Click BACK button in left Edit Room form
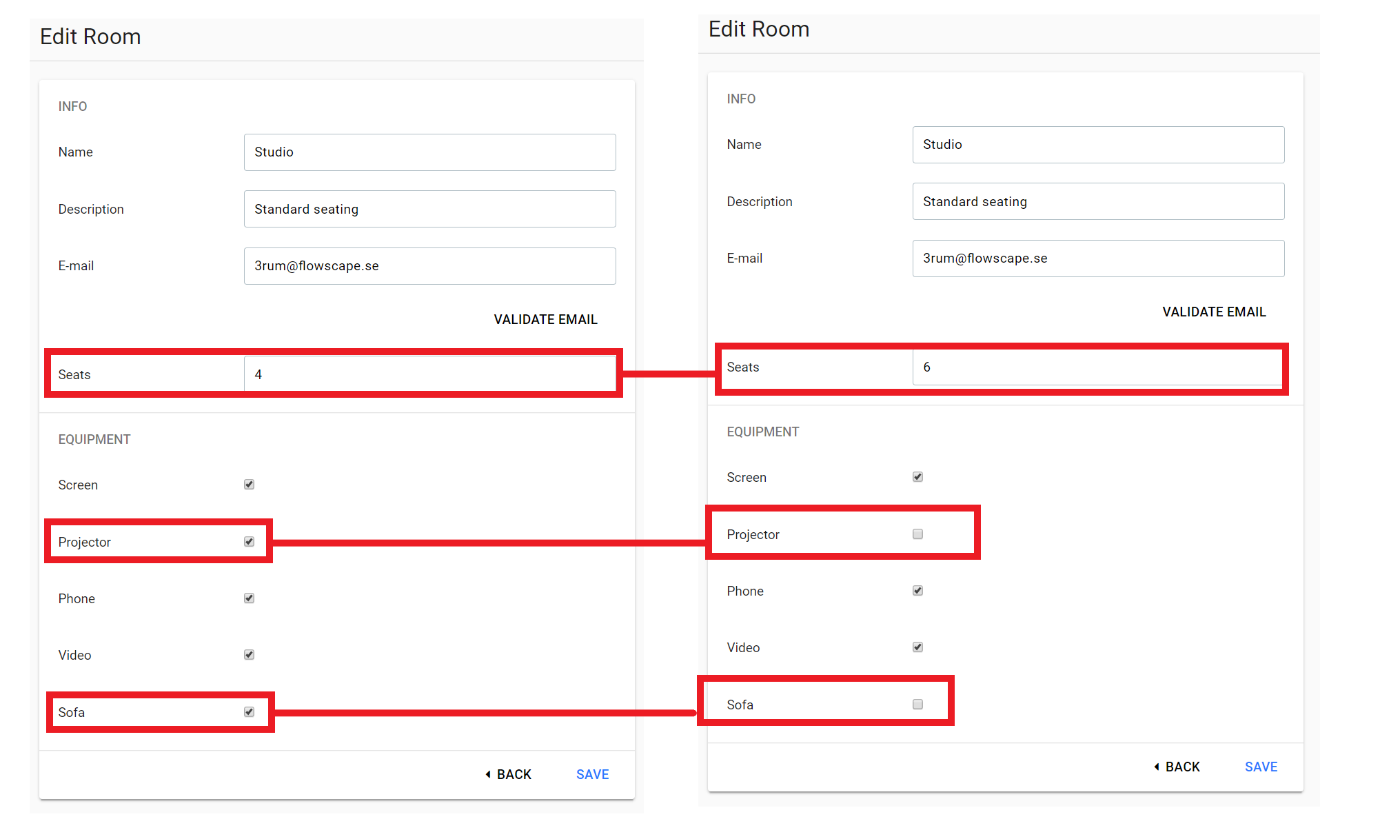Viewport: 1400px width, 830px height. point(508,774)
